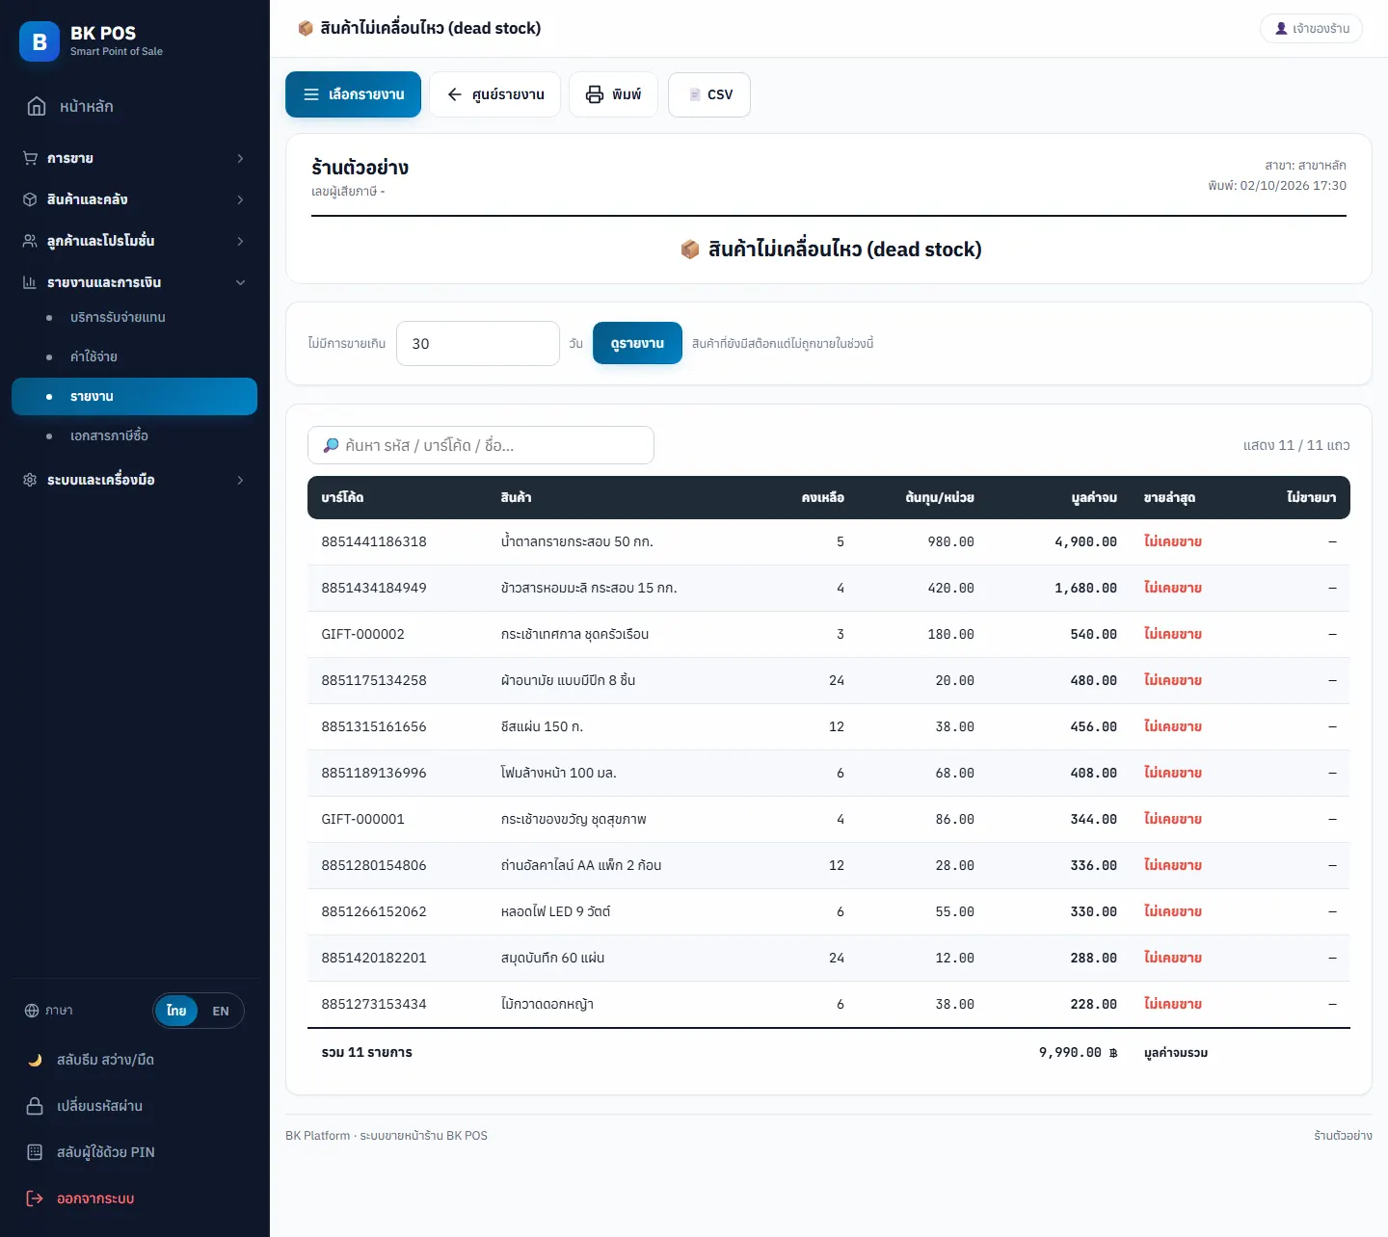Click the gear icon for ระบบและเครื่องมือ
The width and height of the screenshot is (1388, 1237).
click(30, 480)
